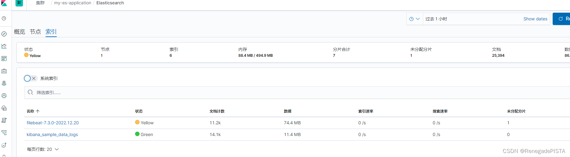
Task: Open Uptime icon in sidebar
Action: coord(4,145)
